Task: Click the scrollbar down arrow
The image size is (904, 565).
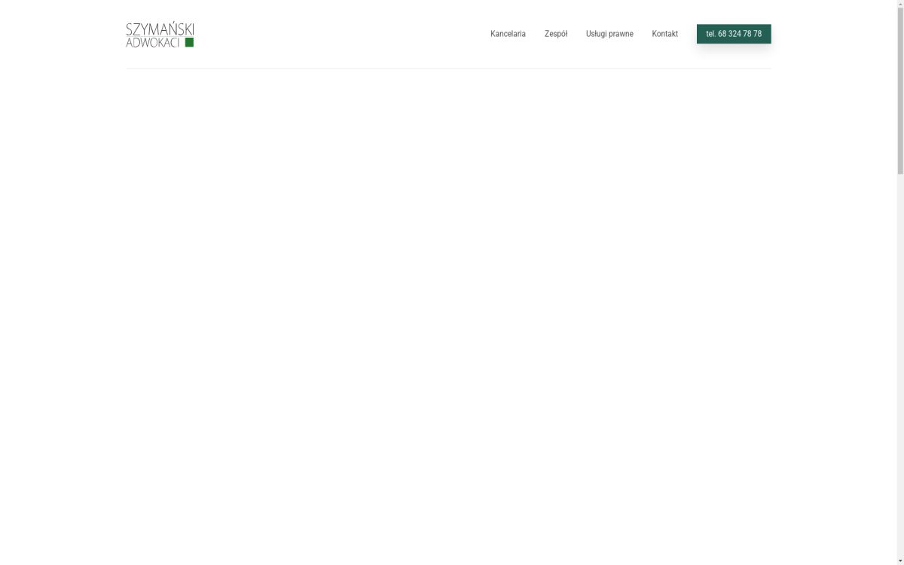Action: point(899,560)
